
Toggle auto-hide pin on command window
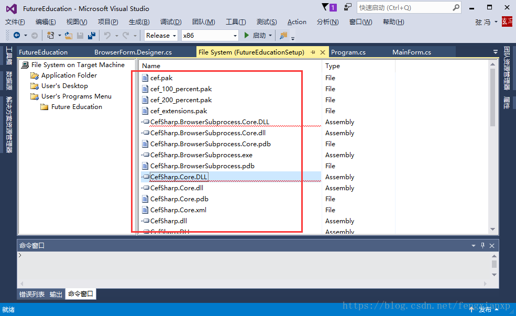click(483, 246)
